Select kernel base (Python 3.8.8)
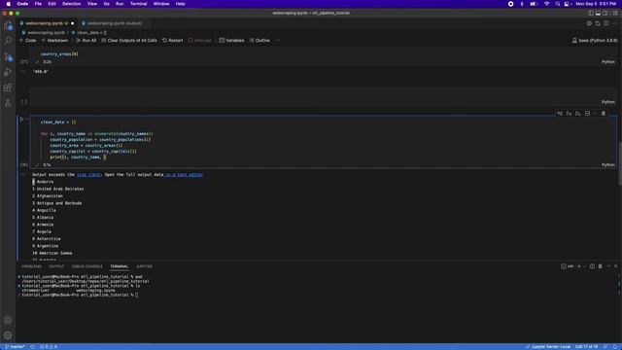The width and height of the screenshot is (622, 350). coord(595,41)
